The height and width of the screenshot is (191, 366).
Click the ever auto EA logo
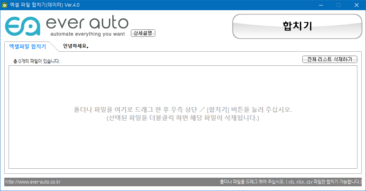click(x=22, y=26)
